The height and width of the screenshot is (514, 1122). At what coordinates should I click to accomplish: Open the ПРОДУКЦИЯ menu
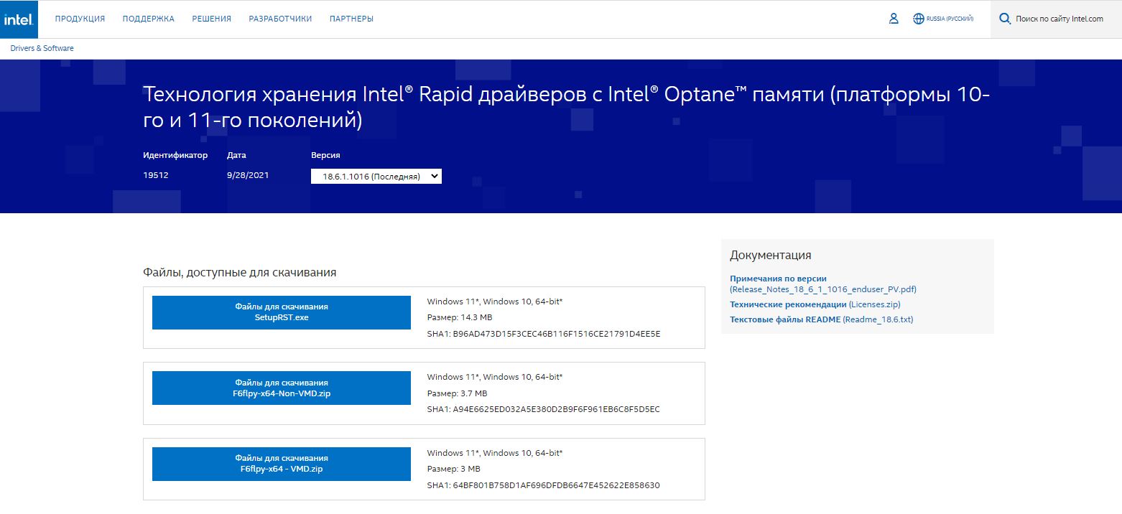coord(80,19)
